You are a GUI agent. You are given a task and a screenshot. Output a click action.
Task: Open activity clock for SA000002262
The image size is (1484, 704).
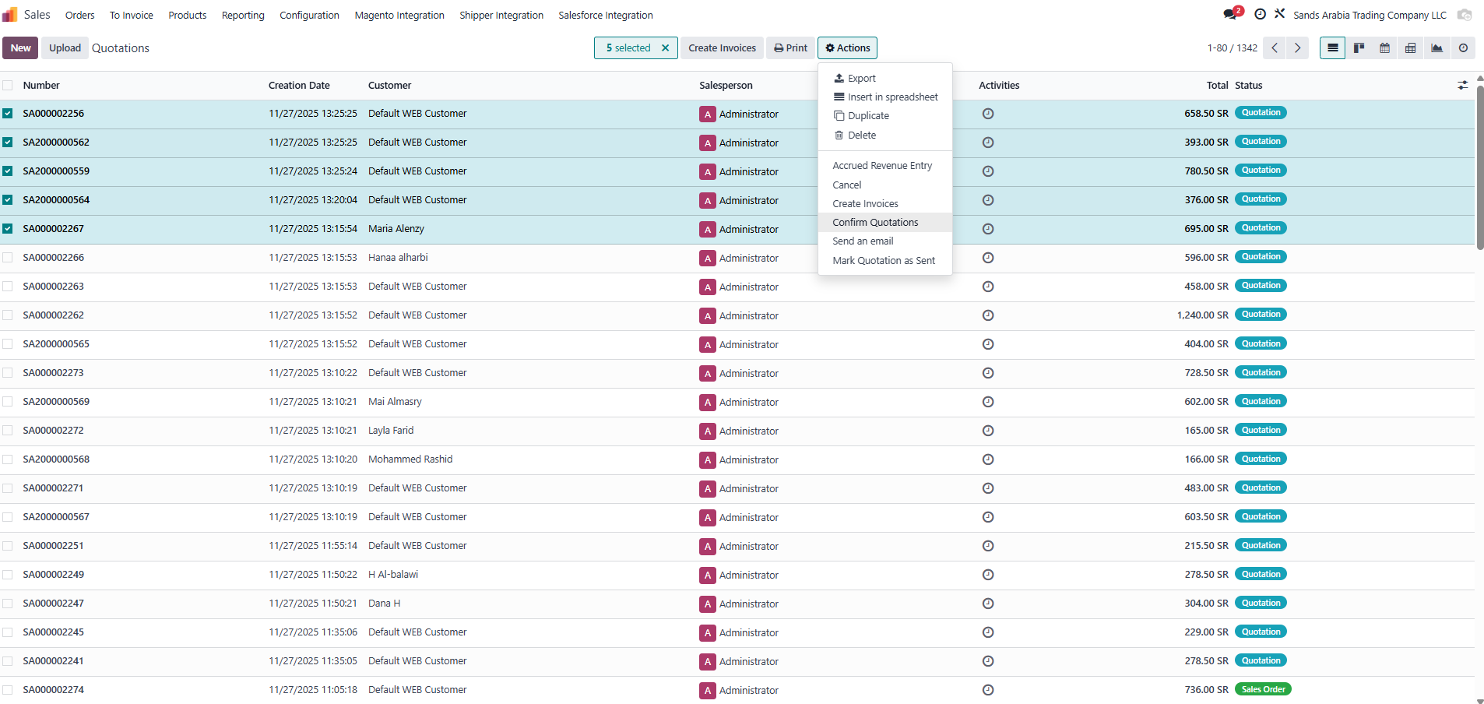[x=988, y=315]
